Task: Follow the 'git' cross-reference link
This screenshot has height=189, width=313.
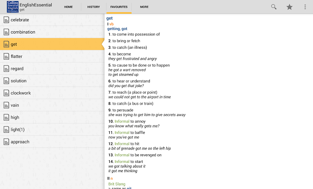Action: (x=129, y=188)
